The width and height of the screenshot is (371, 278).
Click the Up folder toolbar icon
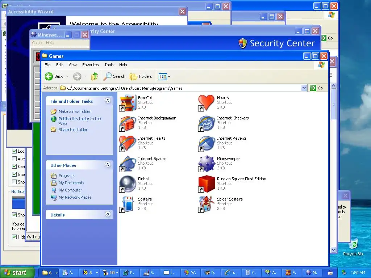click(95, 76)
